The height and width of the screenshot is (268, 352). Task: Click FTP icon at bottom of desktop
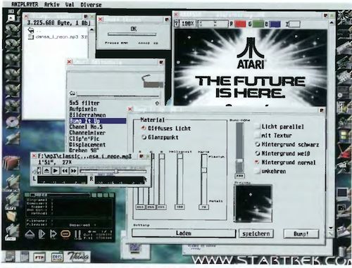[39, 257]
